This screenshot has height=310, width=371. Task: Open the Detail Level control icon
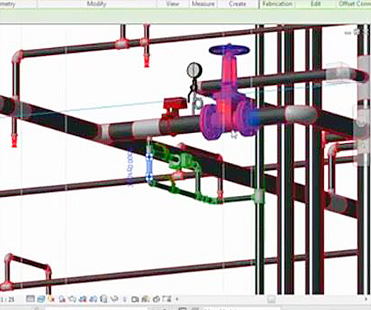[30, 299]
